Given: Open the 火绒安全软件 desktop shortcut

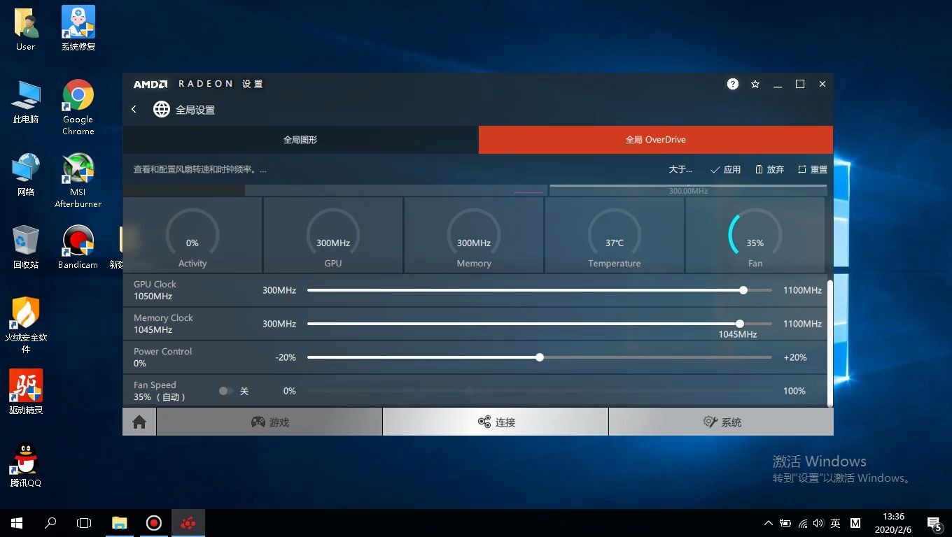Looking at the screenshot, I should 26,326.
